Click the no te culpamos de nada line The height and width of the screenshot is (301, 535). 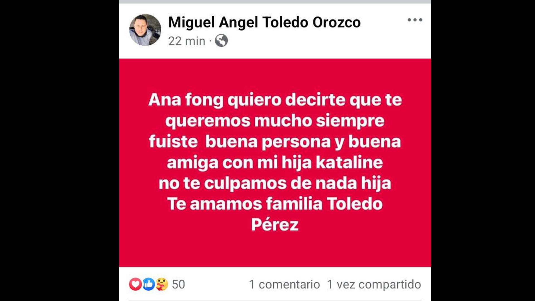pos(275,184)
